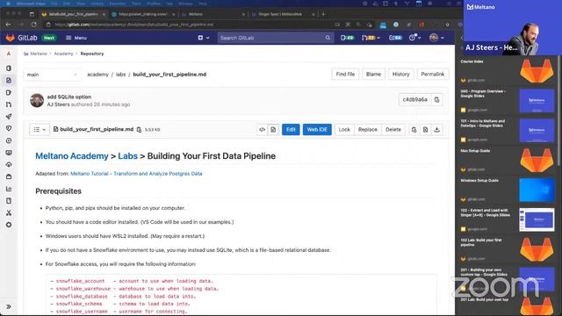The height and width of the screenshot is (316, 562).
Task: Open the Meltano Academy heading link
Action: tap(72, 156)
